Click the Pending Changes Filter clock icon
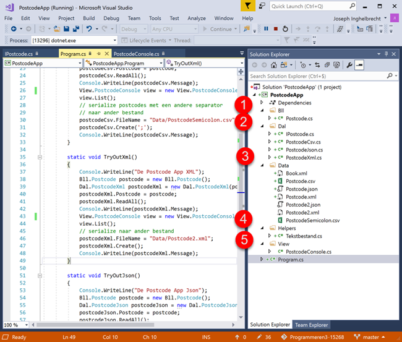This screenshot has height=342, width=402. tap(303, 65)
